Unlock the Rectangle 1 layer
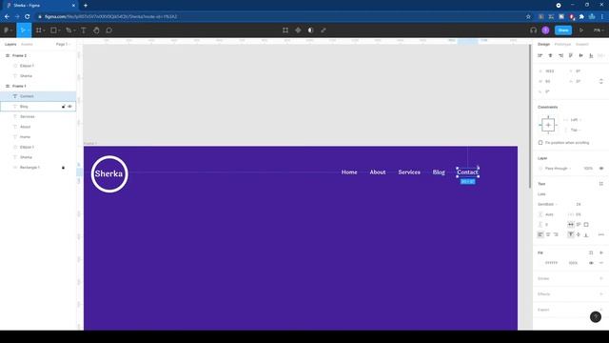Screen dimensions: 609x343 coord(64,168)
